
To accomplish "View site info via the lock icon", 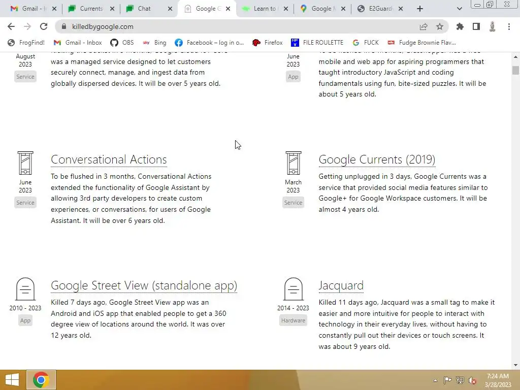I will (64, 26).
